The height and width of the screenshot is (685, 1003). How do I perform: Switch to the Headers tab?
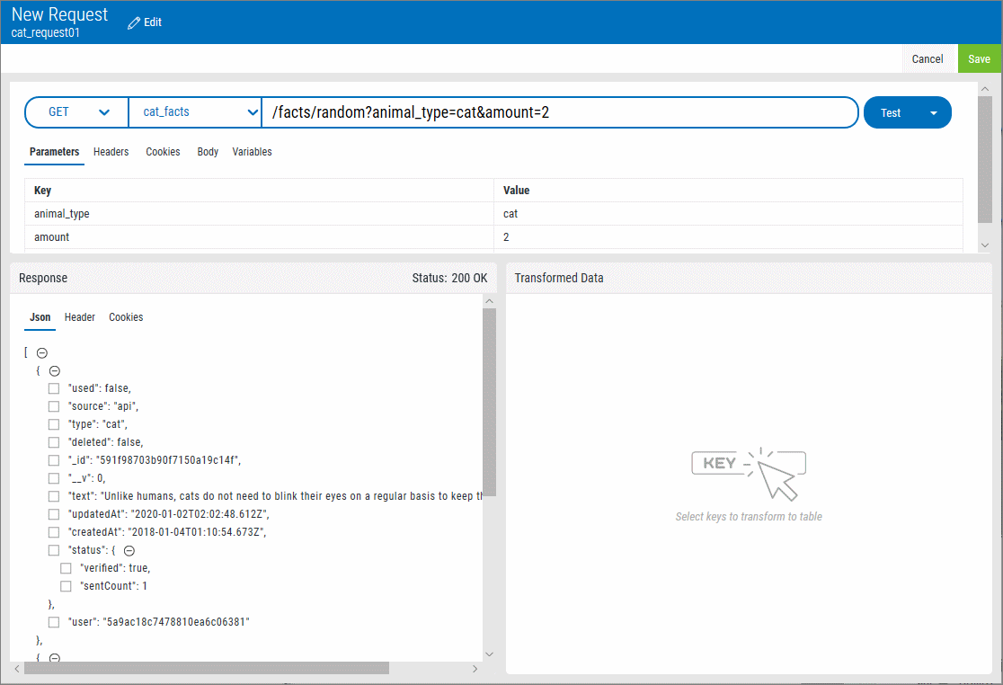(111, 152)
